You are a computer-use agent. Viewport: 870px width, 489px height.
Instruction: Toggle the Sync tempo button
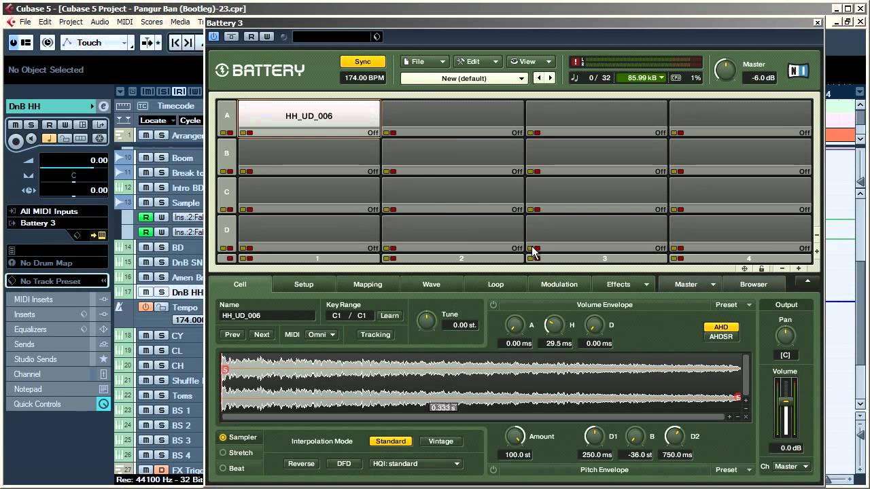coord(363,61)
